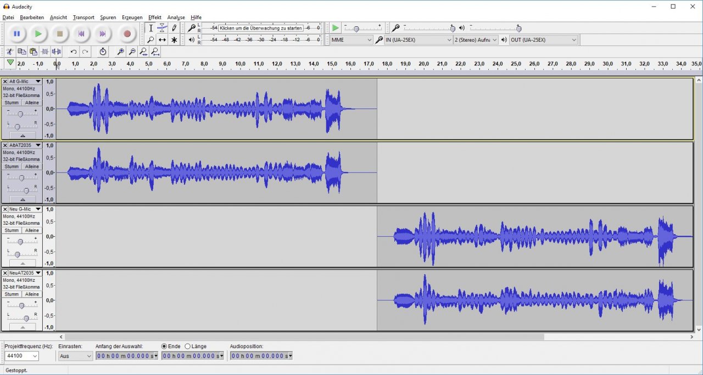Click the Copy icon

pos(21,52)
